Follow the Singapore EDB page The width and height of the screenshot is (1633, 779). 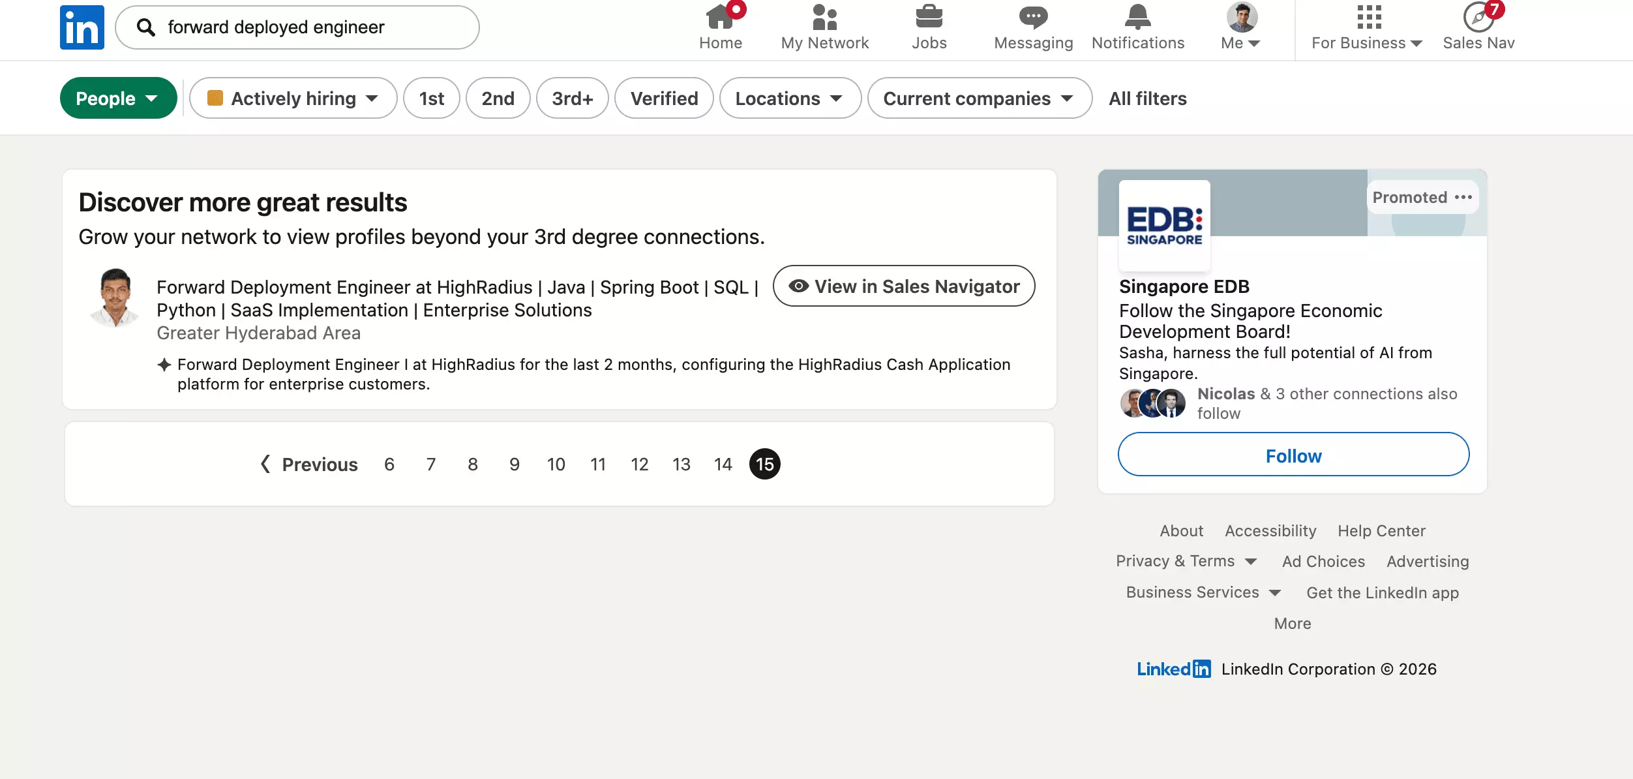coord(1293,454)
